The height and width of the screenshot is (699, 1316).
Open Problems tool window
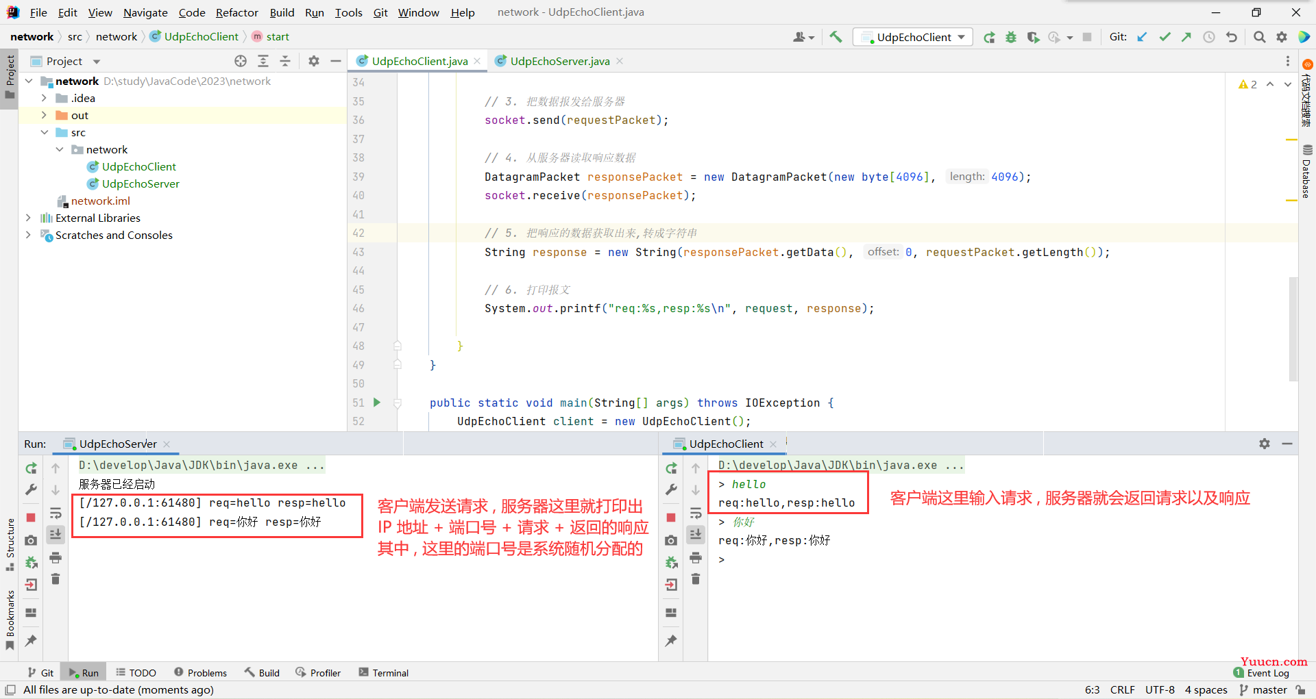200,673
